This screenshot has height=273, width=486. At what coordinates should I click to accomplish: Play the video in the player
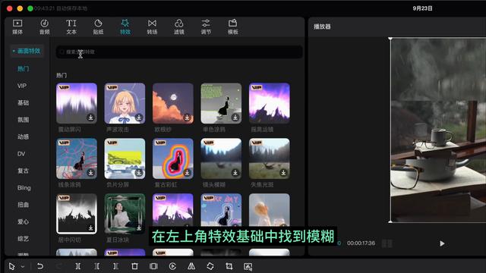coord(442,243)
